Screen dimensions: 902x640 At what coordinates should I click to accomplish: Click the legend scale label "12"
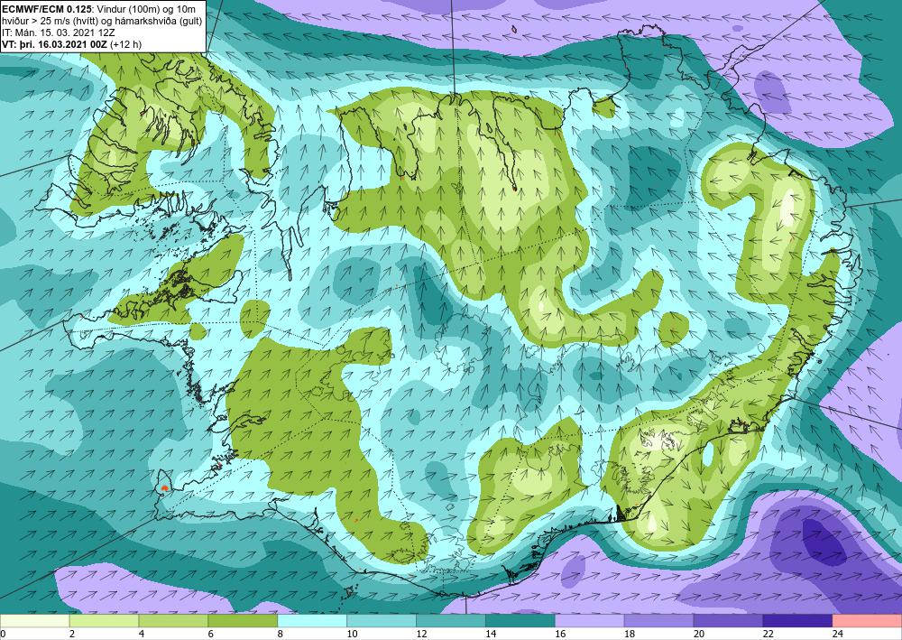tap(421, 634)
